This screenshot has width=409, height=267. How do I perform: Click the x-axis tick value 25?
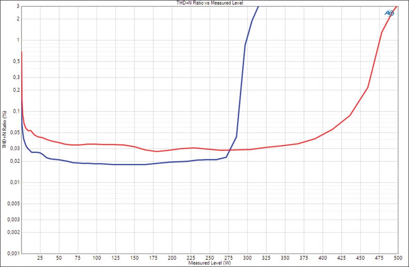click(40, 258)
